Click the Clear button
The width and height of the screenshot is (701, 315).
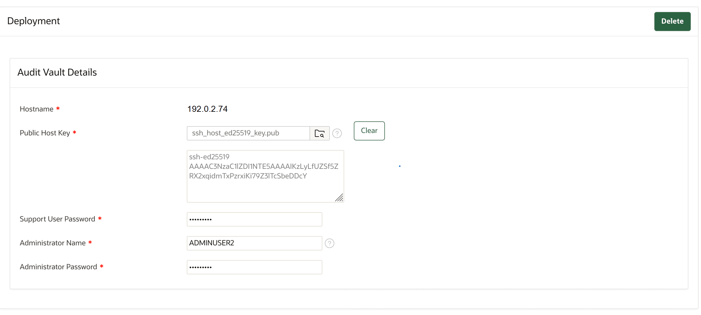(369, 131)
